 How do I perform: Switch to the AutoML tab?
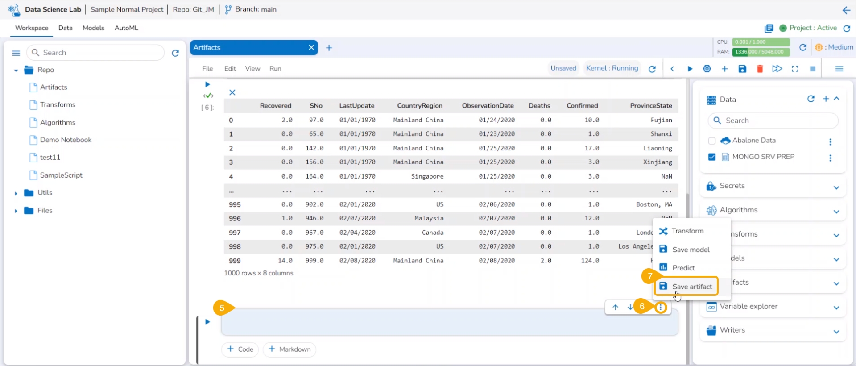[x=126, y=28]
